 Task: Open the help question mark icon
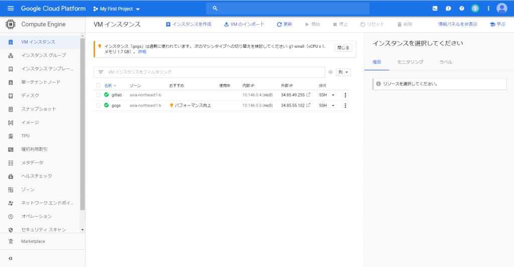pyautogui.click(x=462, y=9)
